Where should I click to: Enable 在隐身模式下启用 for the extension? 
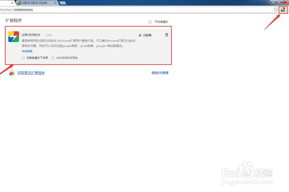(x=23, y=58)
